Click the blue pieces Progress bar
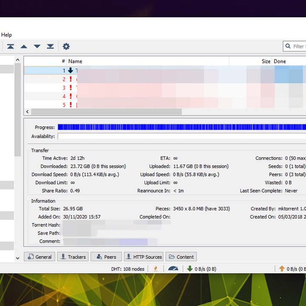Screen dimensions: 306x306 pyautogui.click(x=182, y=127)
